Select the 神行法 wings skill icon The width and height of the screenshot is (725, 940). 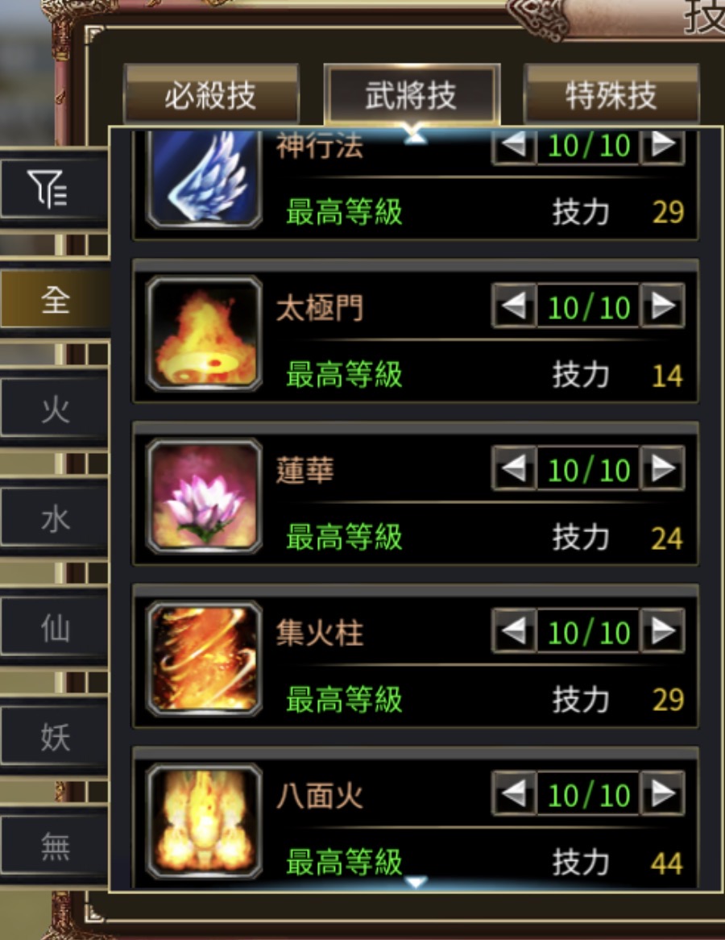tap(204, 178)
